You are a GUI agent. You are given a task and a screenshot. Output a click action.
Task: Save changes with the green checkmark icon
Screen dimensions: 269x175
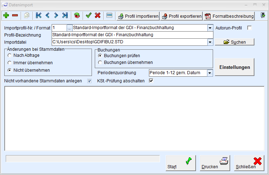(x=89, y=15)
